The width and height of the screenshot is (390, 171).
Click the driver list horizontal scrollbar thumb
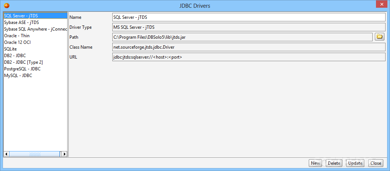(35, 154)
